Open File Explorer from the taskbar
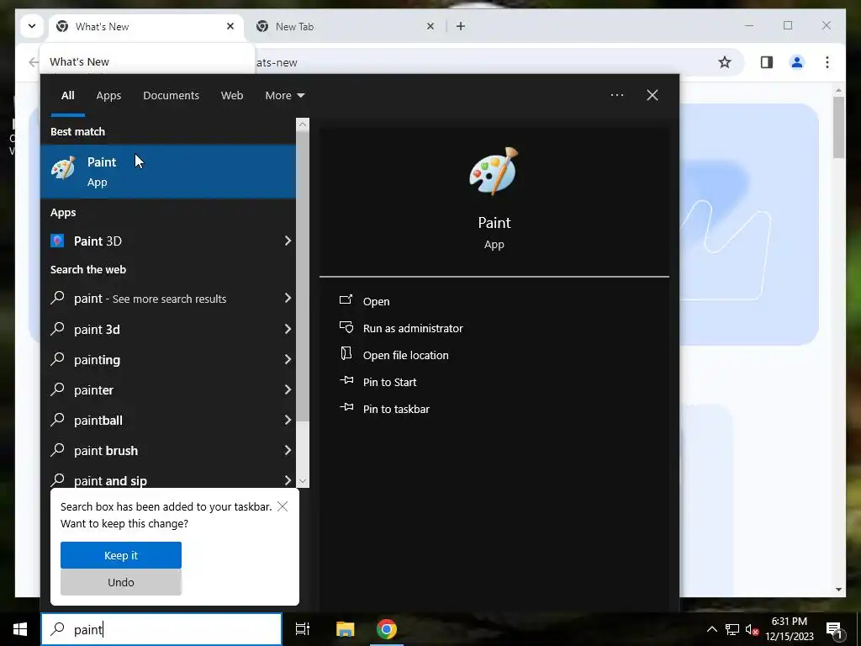 tap(345, 629)
